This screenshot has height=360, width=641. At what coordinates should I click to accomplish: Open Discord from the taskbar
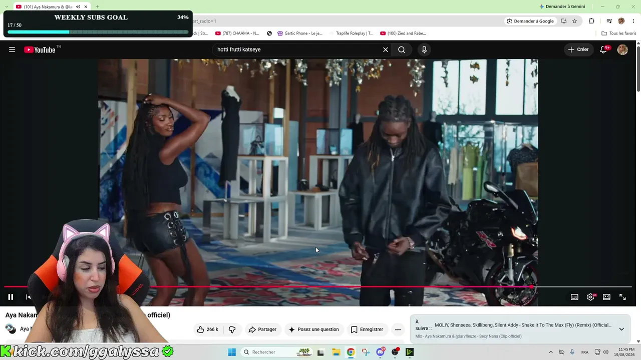click(x=381, y=352)
